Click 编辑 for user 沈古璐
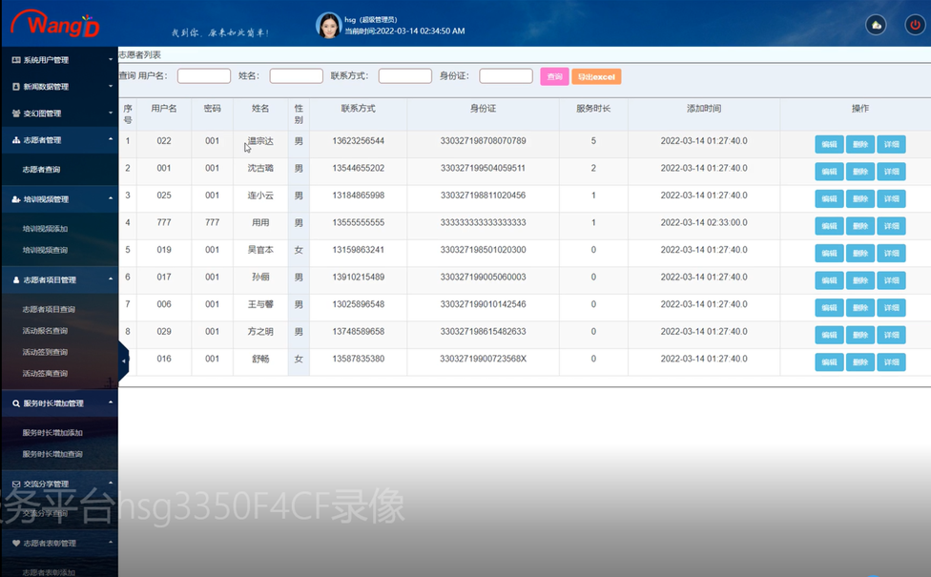The image size is (931, 577). click(x=830, y=172)
